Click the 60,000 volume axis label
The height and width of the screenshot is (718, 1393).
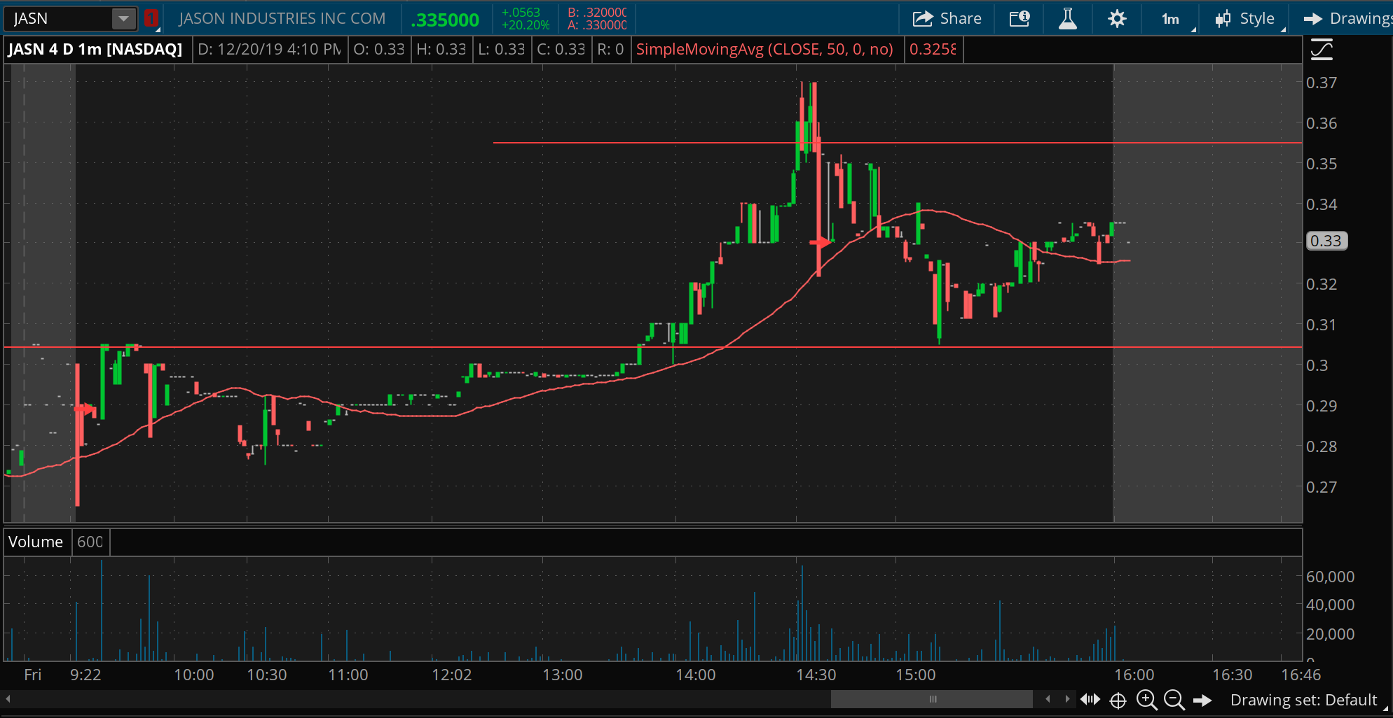click(x=1330, y=577)
